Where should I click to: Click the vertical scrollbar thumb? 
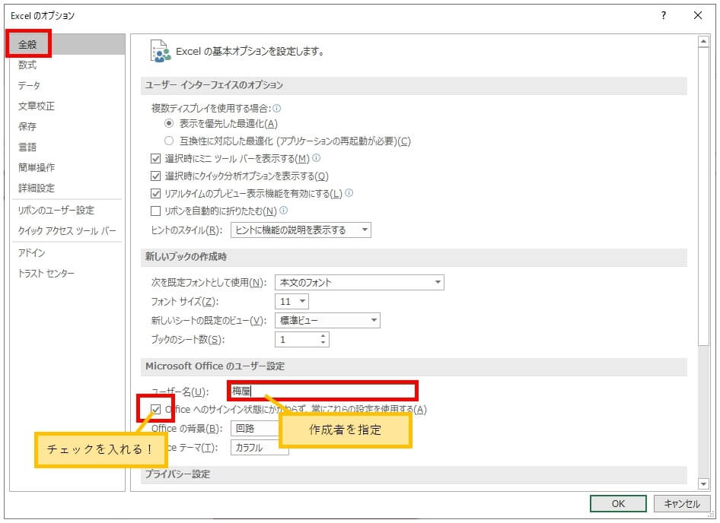(703, 197)
